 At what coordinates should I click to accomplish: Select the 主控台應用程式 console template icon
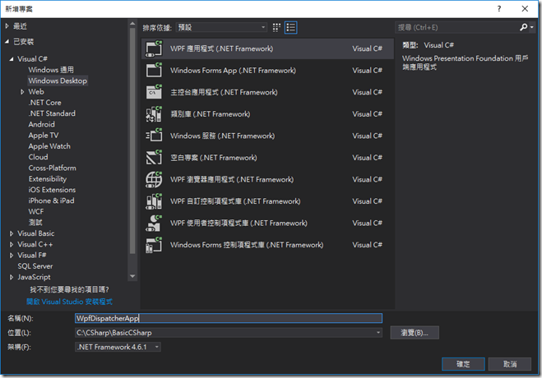coord(154,92)
